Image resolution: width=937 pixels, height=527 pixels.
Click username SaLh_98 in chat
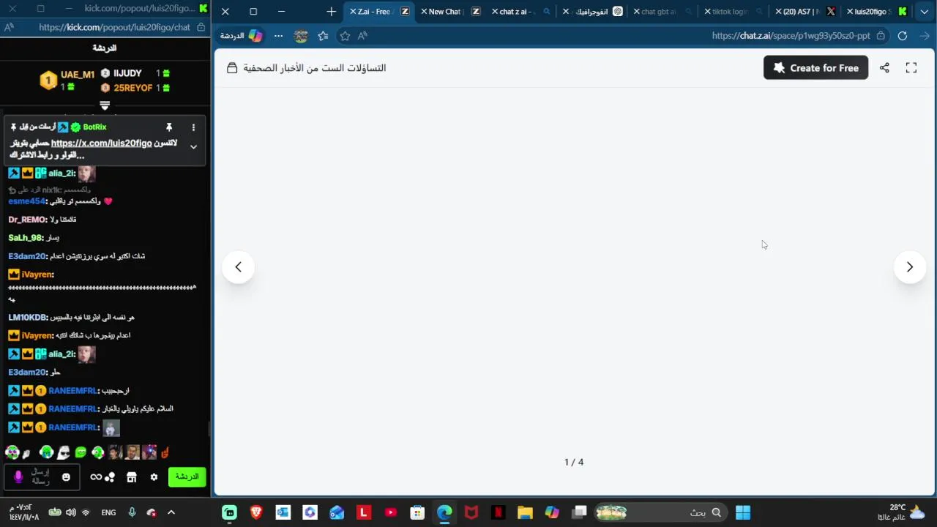26,238
